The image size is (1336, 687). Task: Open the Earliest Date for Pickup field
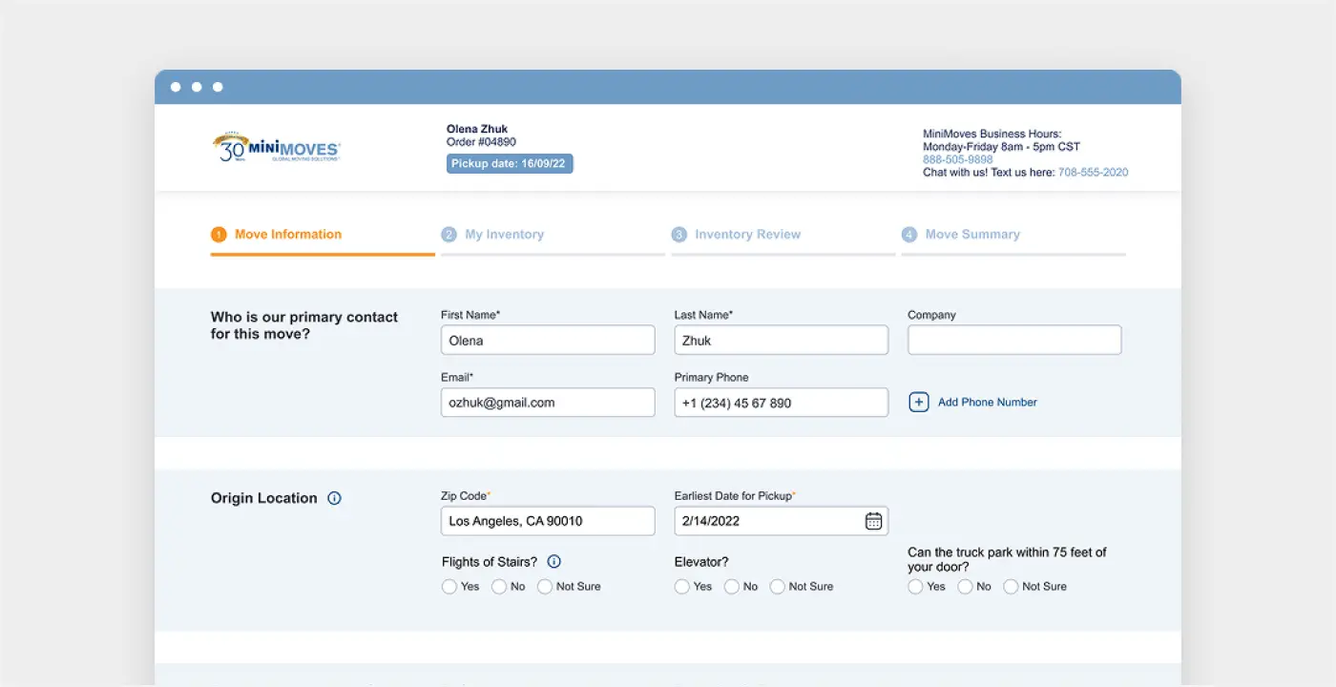click(x=766, y=521)
